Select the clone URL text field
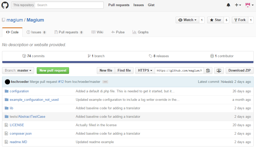256x148 pixels. pos(179,71)
